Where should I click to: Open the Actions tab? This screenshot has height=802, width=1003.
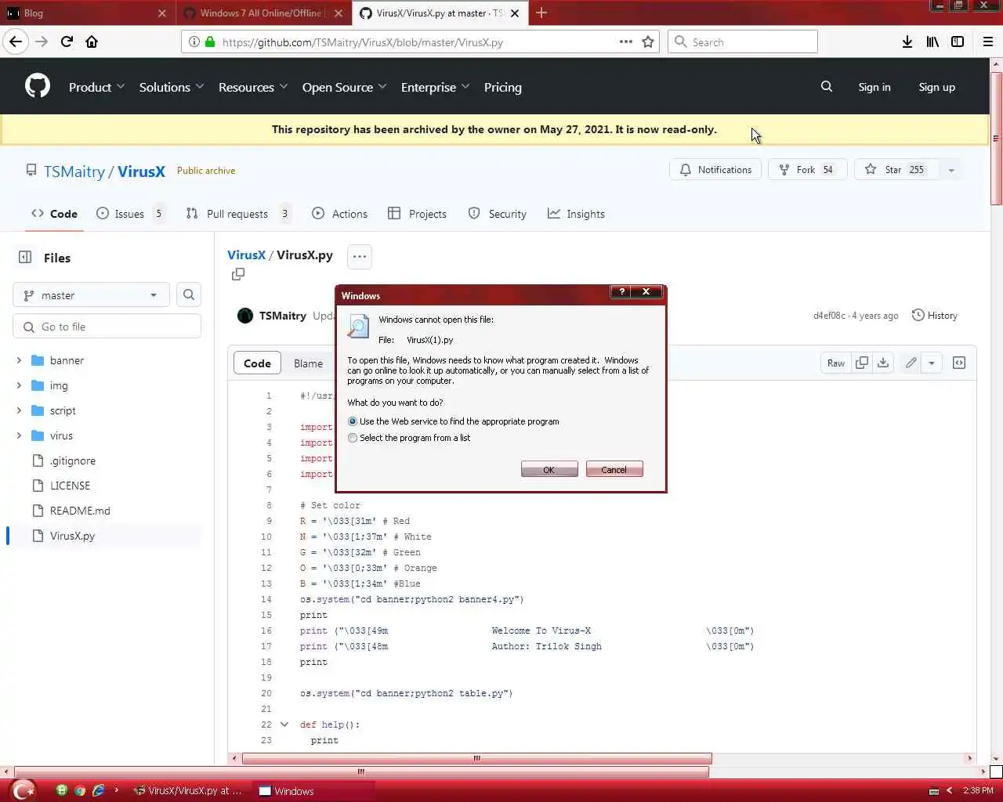pyautogui.click(x=339, y=213)
